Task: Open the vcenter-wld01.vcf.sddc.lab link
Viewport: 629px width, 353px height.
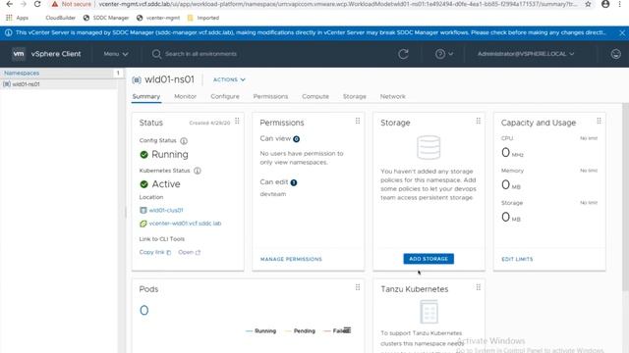Action: point(185,224)
